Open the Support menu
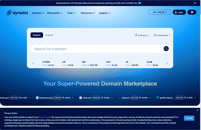This screenshot has width=201, height=130. [x=105, y=13]
